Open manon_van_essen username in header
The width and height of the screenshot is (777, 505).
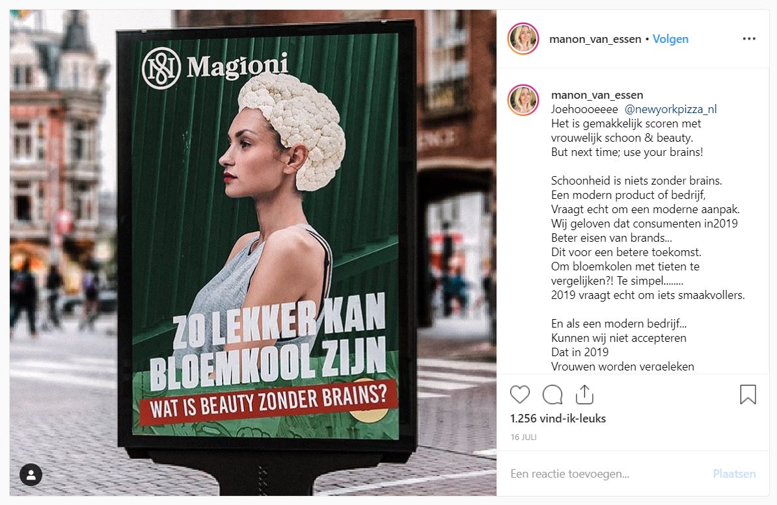click(595, 39)
